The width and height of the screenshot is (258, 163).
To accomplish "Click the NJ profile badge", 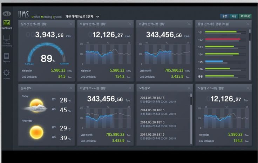I will coord(6,14).
